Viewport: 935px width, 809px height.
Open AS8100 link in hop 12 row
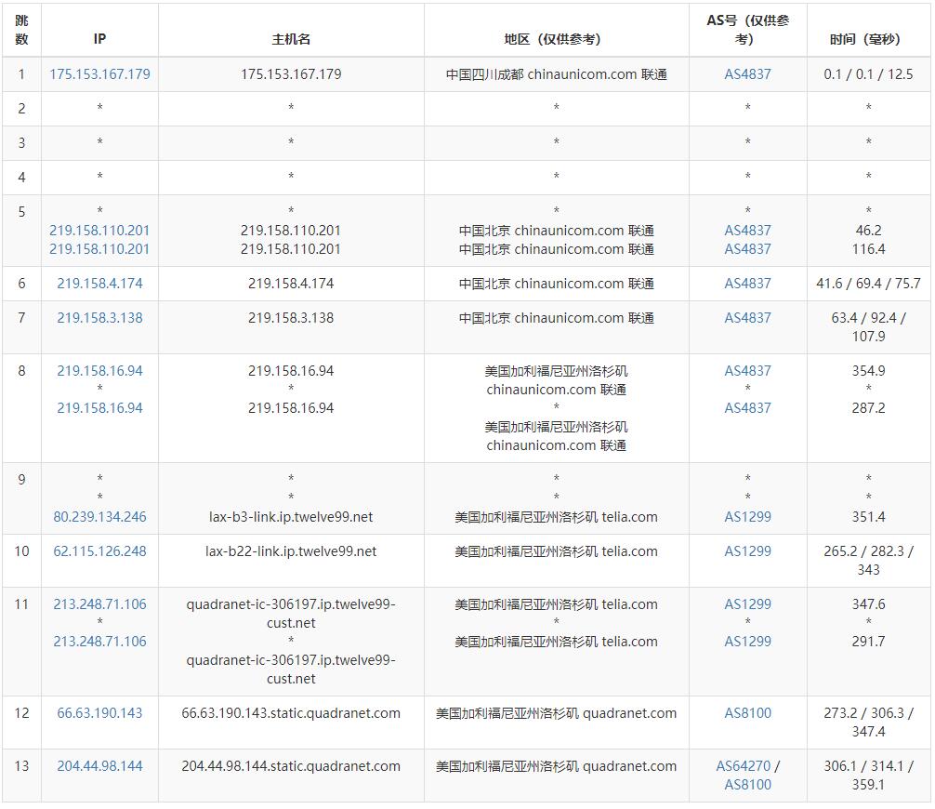[x=748, y=713]
